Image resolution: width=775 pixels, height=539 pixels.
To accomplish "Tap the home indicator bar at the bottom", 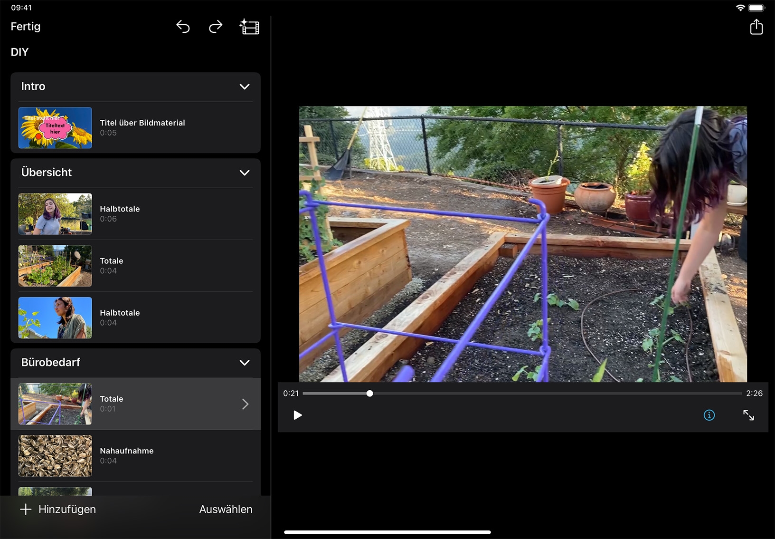I will click(387, 532).
